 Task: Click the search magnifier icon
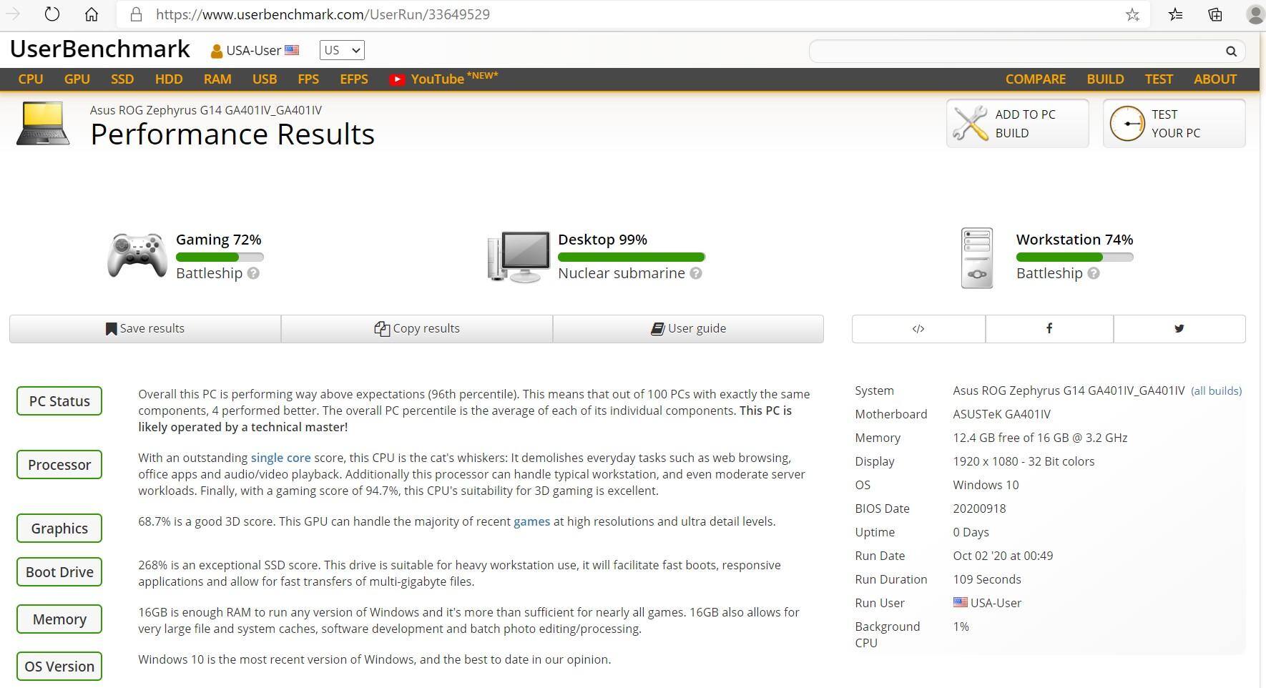(x=1231, y=51)
